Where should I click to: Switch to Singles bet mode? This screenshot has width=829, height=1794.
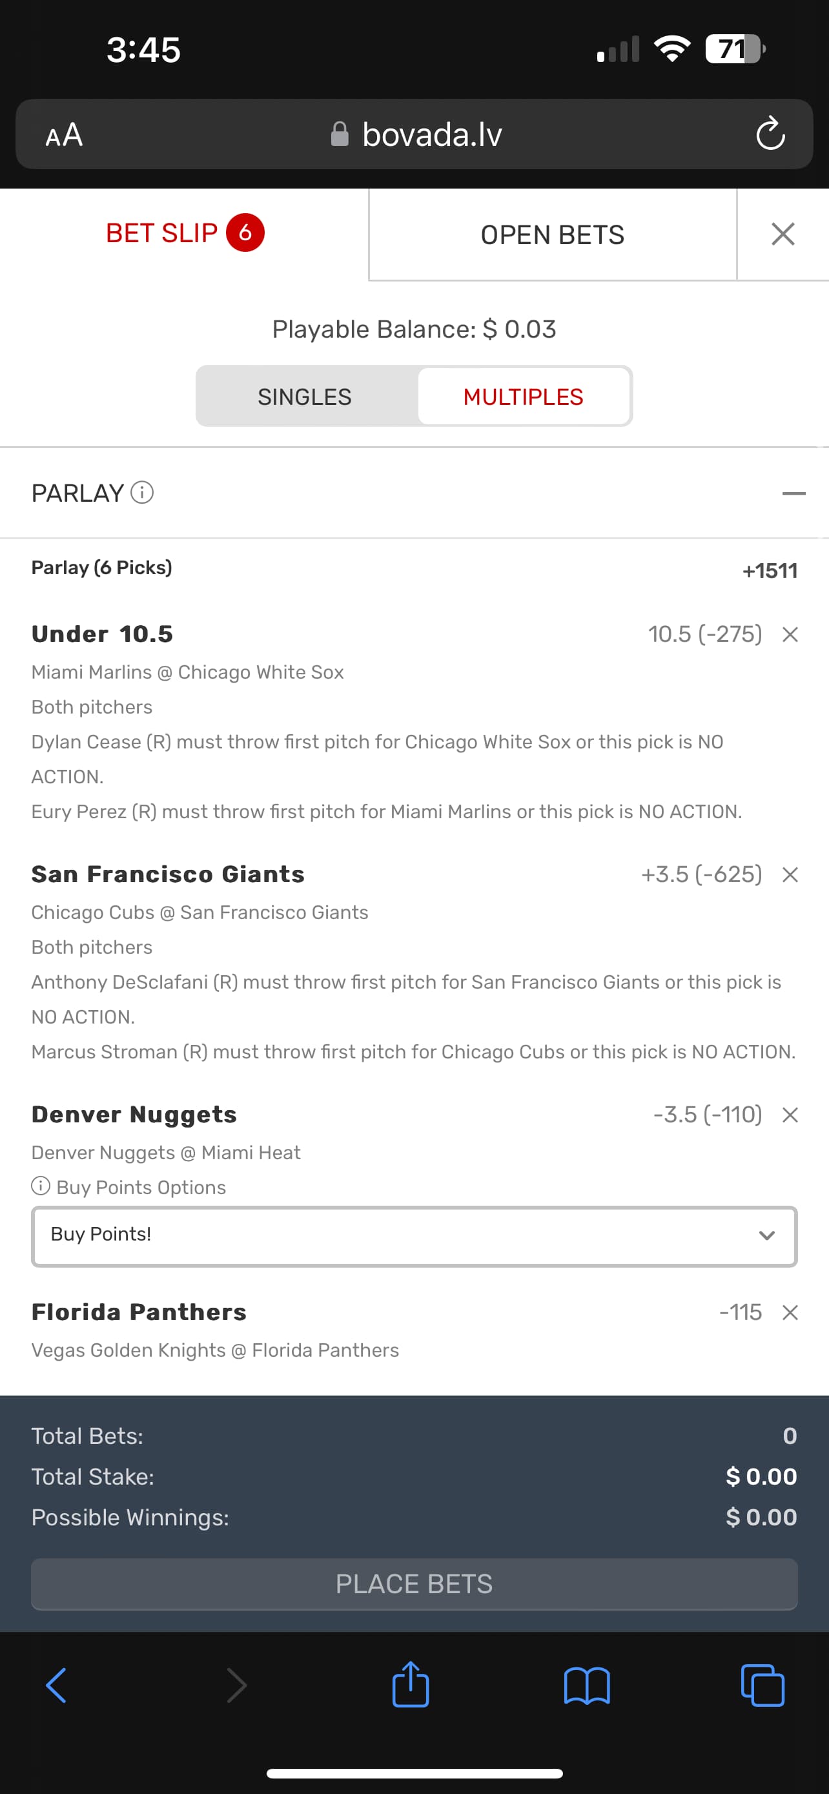tap(305, 397)
